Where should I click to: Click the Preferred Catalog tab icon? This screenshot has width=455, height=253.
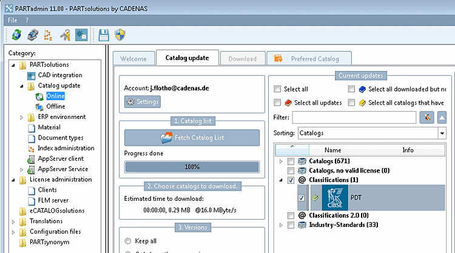278,58
